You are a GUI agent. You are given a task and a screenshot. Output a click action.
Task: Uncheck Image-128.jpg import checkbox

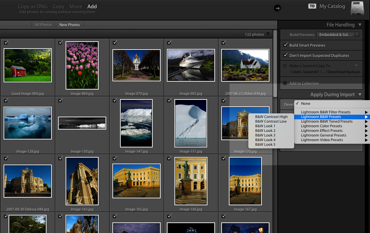tap(6, 100)
